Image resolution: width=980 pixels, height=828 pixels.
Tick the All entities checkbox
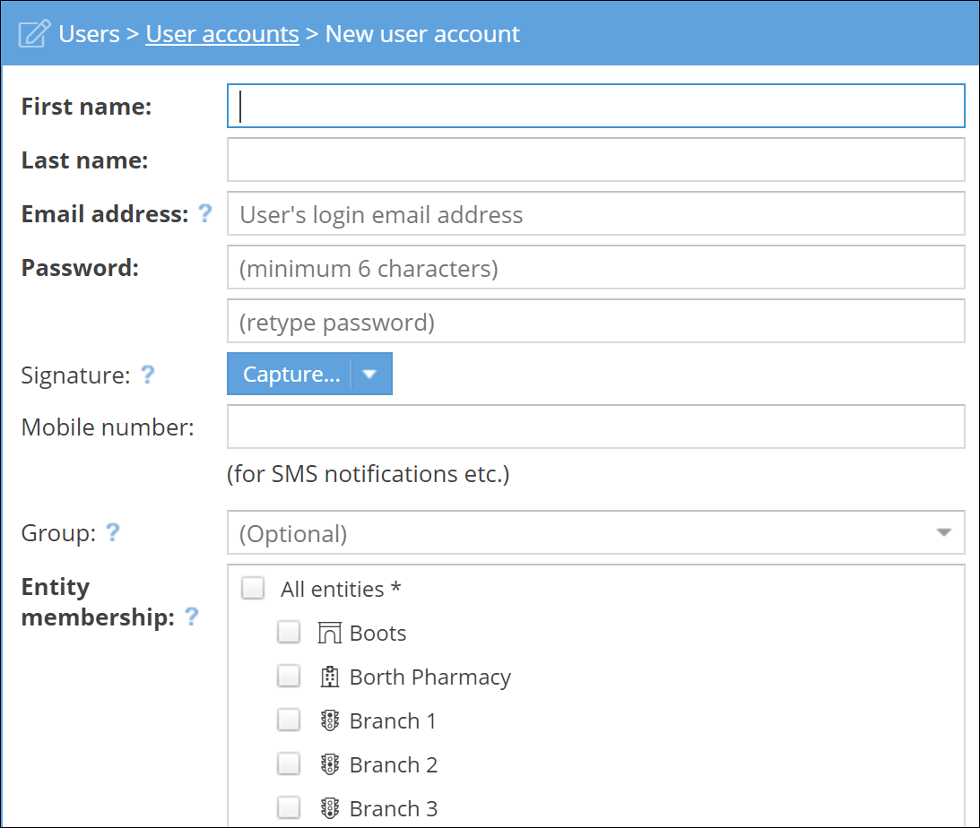coord(254,589)
